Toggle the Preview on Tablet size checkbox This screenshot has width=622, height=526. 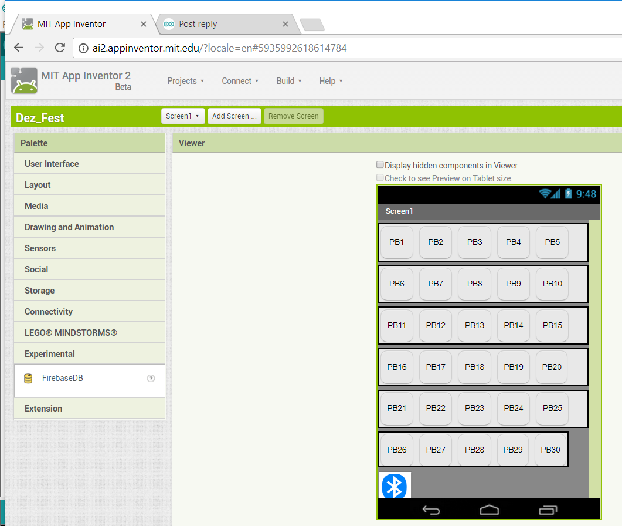pyautogui.click(x=380, y=178)
